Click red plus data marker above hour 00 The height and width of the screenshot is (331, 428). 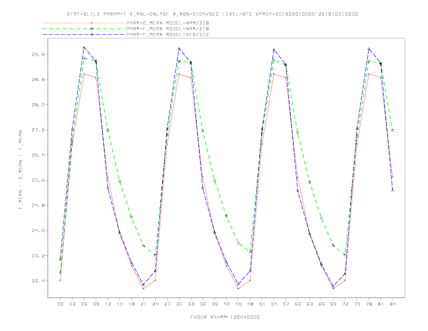pyautogui.click(x=61, y=280)
